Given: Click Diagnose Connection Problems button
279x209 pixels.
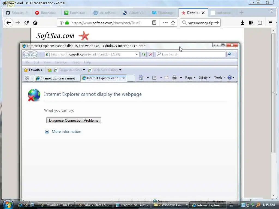Looking at the screenshot, I should click(74, 120).
